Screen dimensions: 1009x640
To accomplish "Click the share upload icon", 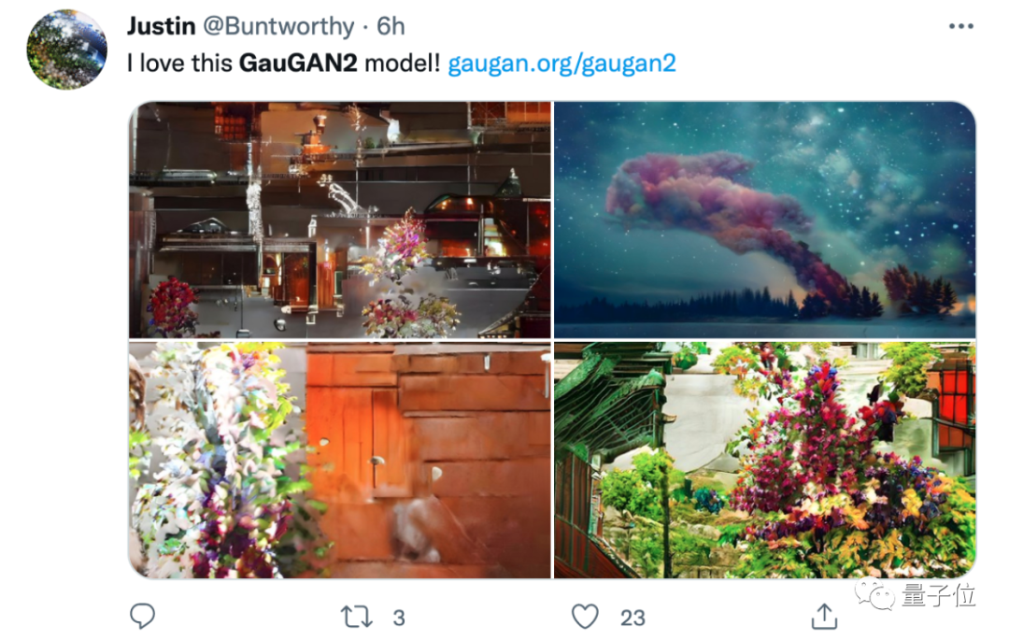I will [824, 617].
